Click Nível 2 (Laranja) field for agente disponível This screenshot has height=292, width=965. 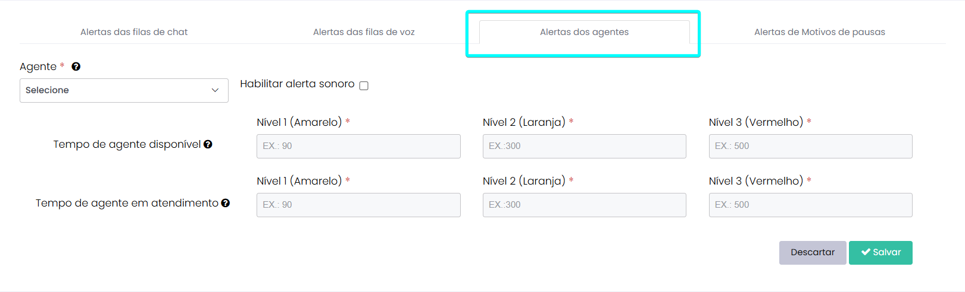click(584, 146)
